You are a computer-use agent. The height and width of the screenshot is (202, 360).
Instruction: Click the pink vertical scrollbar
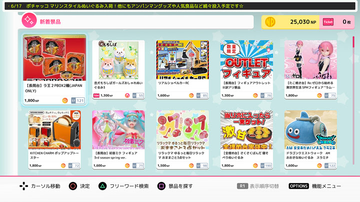353,42
